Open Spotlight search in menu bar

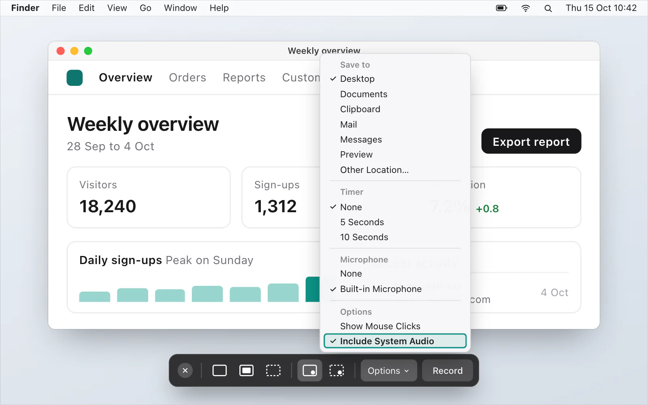548,8
